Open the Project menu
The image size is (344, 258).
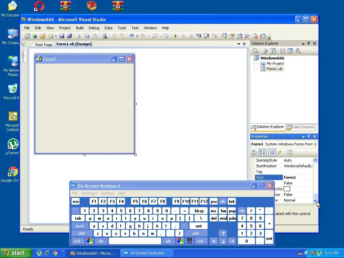[x=65, y=28]
